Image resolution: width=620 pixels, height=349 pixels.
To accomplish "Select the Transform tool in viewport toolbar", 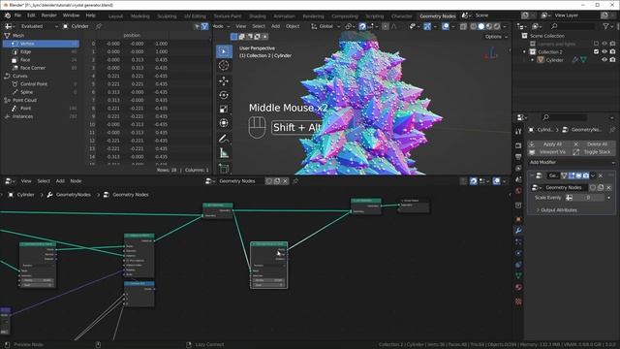I will coord(224,123).
